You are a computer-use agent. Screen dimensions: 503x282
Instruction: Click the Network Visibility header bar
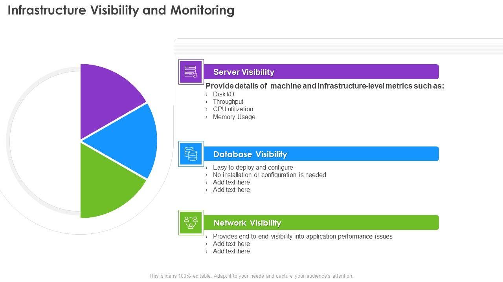pyautogui.click(x=320, y=222)
